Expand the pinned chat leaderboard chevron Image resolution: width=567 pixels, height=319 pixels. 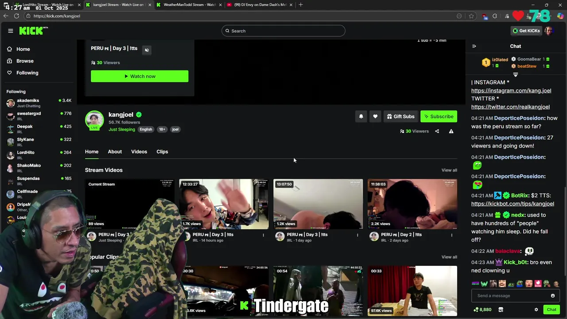click(x=515, y=74)
